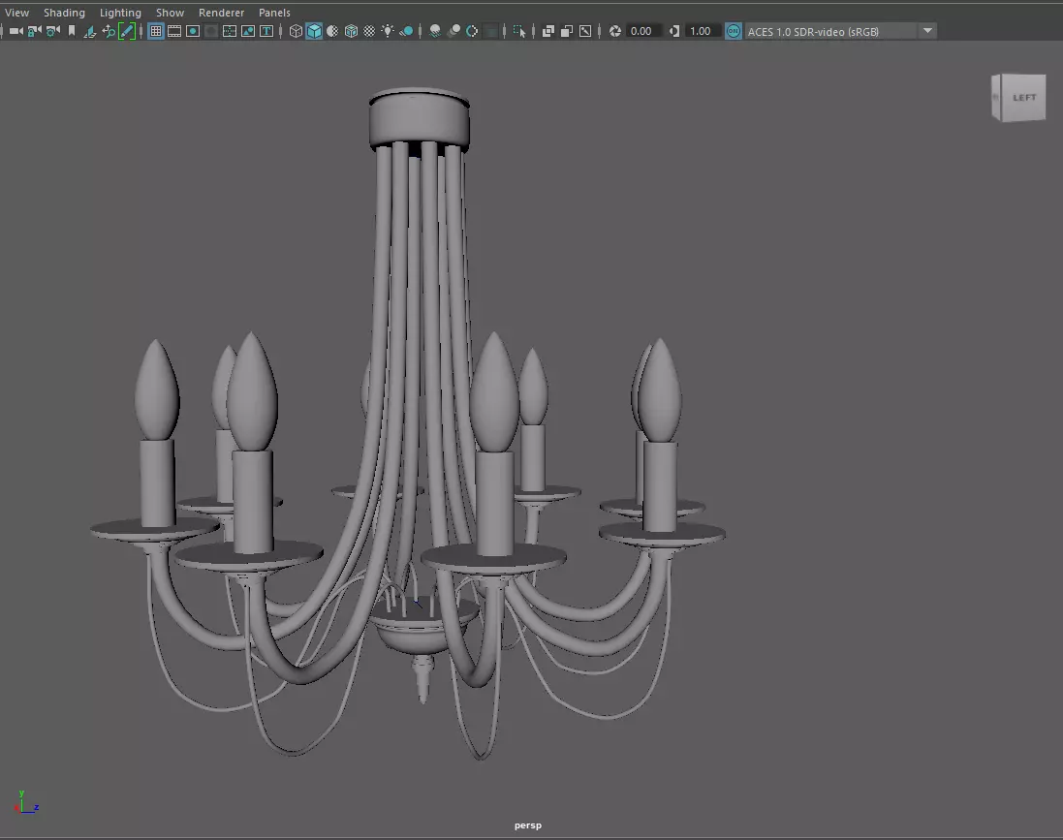Open ACES 1.0 SDR-video dropdown
1063x840 pixels.
pos(841,31)
